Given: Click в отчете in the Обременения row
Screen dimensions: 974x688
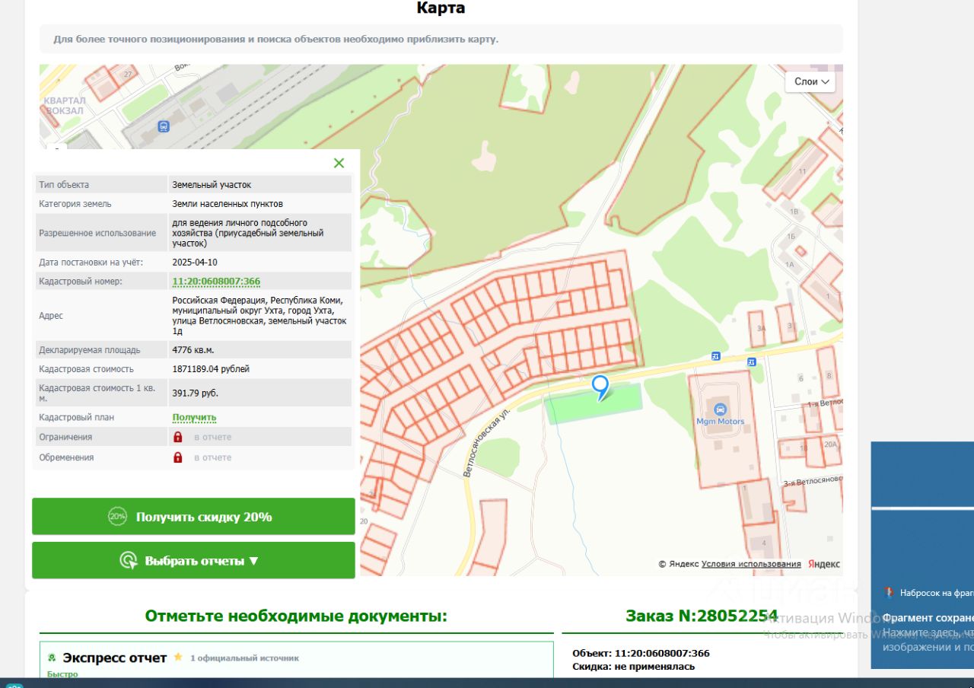Looking at the screenshot, I should [212, 457].
